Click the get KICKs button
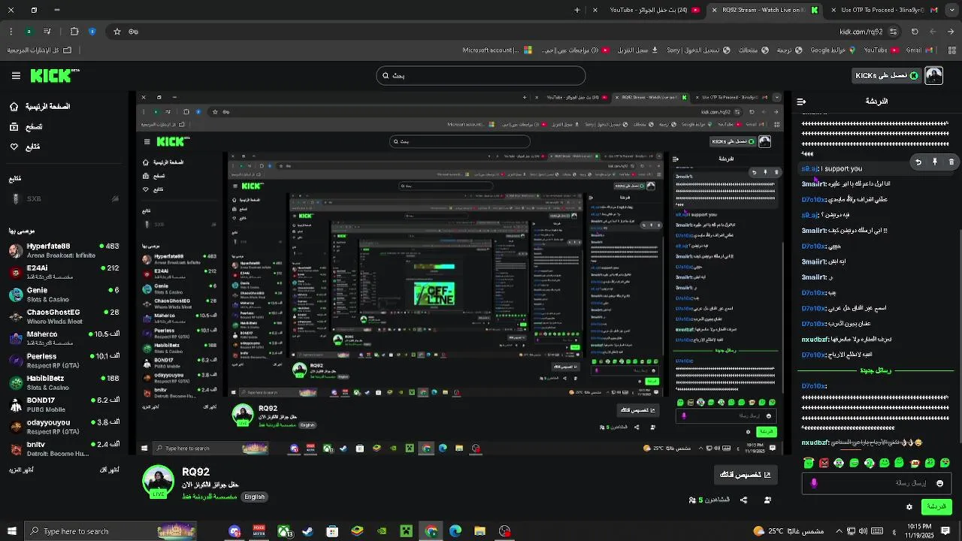Viewport: 962px width, 541px height. click(x=886, y=75)
